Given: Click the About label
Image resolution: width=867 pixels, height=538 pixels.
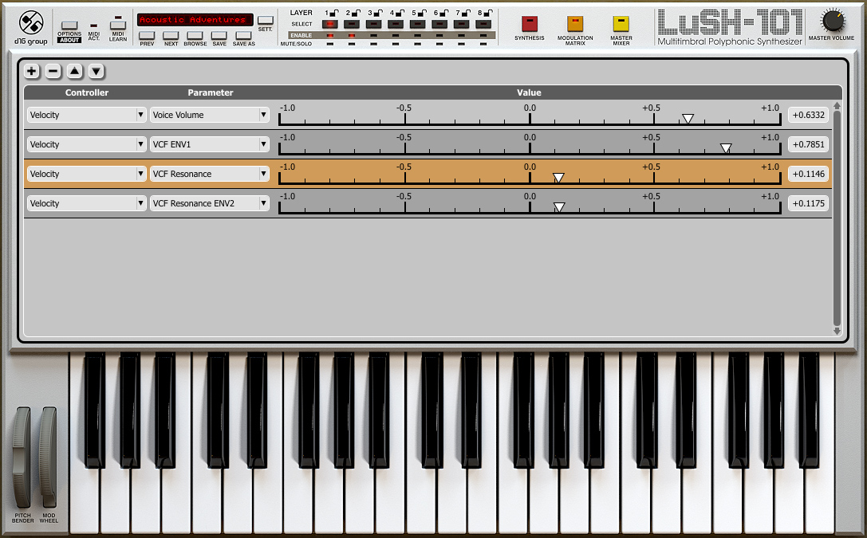Looking at the screenshot, I should (69, 40).
